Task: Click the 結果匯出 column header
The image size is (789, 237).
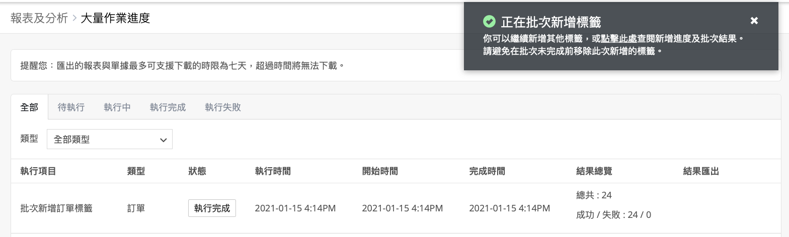Action: point(701,171)
